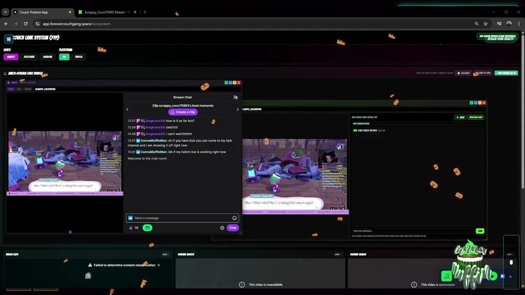Click red close icon on first stream panel
This screenshot has width=525, height=295.
(x=239, y=83)
